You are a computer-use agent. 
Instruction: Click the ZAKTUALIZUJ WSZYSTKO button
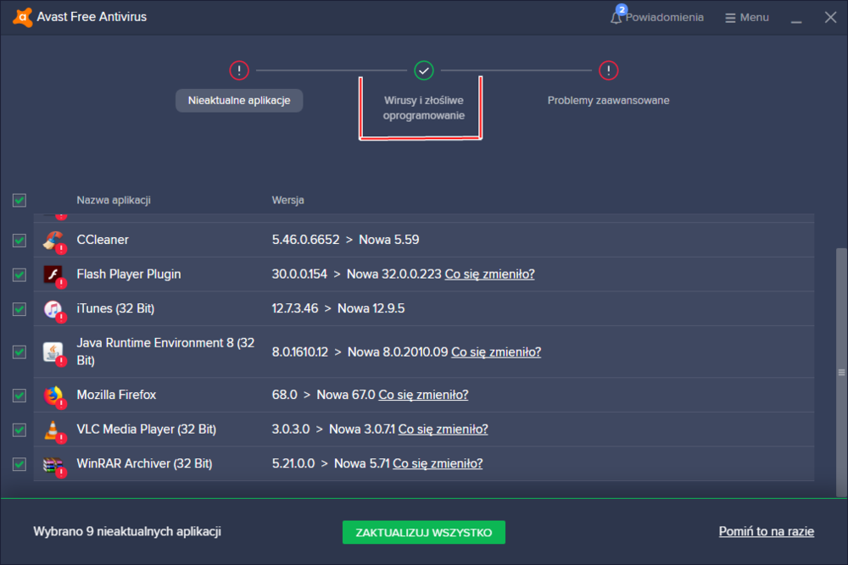tap(424, 532)
